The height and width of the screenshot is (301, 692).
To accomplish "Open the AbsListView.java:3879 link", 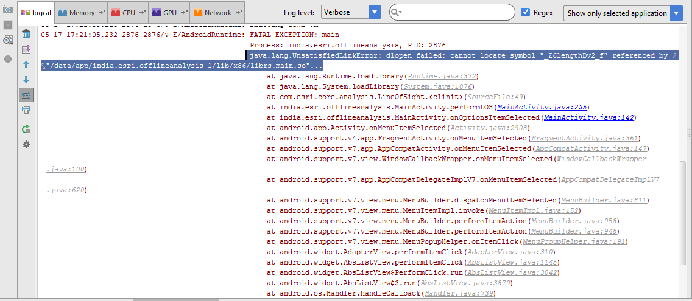I will 467,283.
